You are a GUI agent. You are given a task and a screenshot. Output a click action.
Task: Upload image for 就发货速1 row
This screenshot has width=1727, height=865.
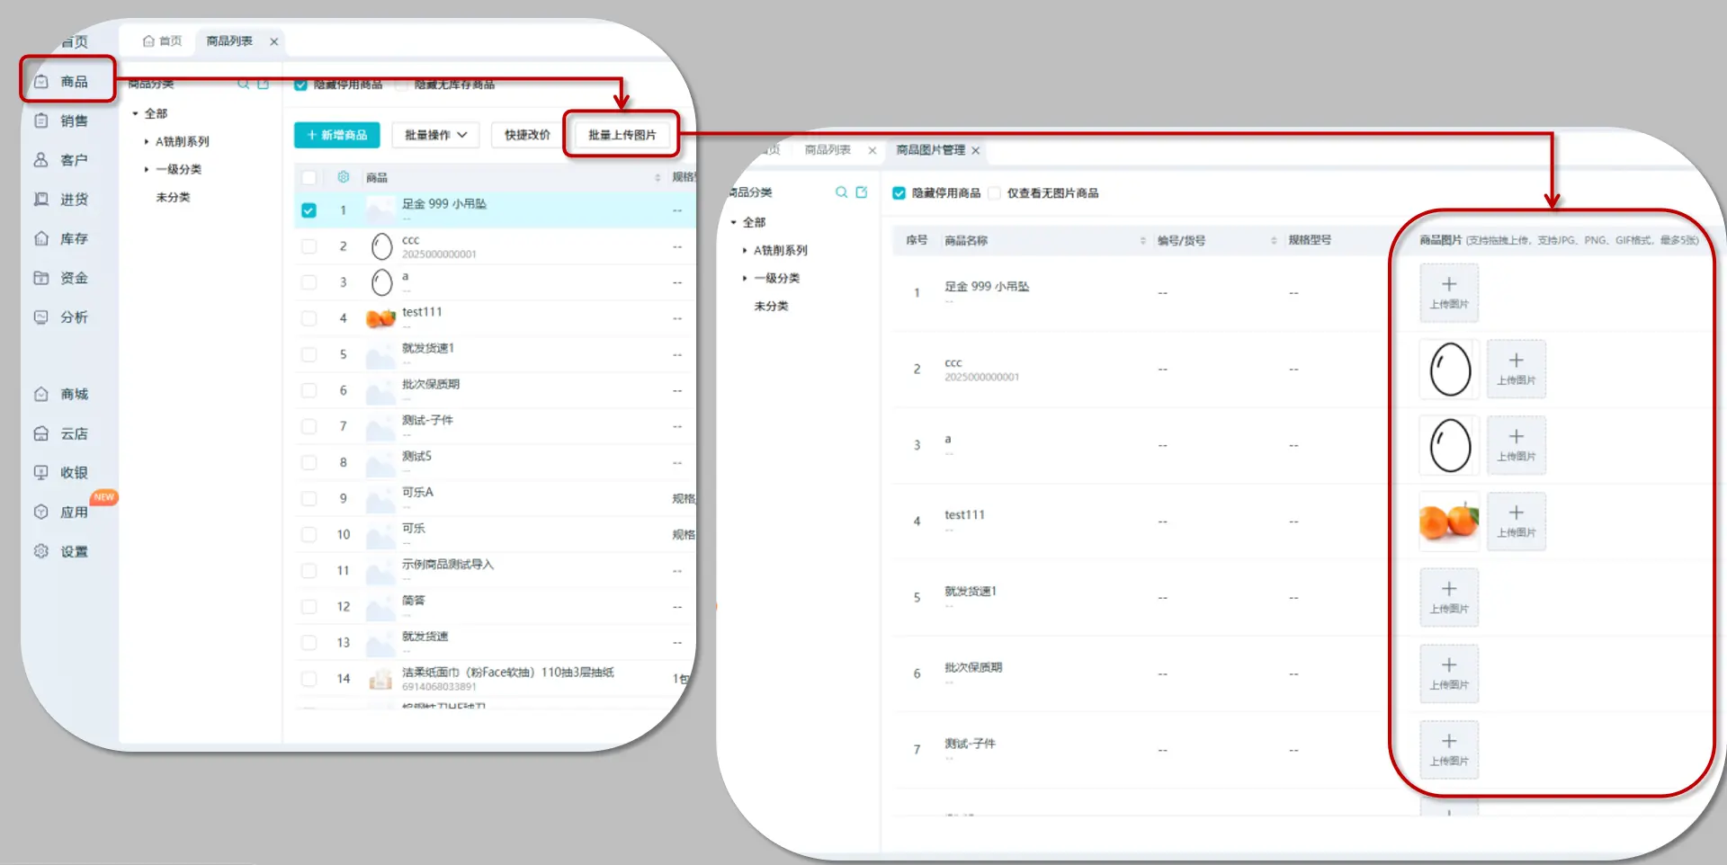1449,598
